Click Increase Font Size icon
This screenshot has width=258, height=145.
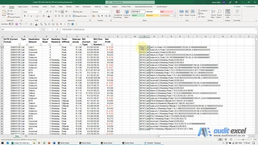pyautogui.click(x=48, y=12)
